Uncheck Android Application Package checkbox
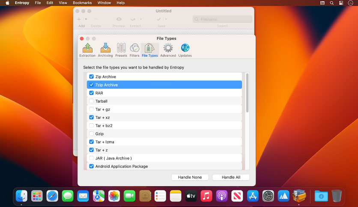Image resolution: width=358 pixels, height=207 pixels. (91, 166)
